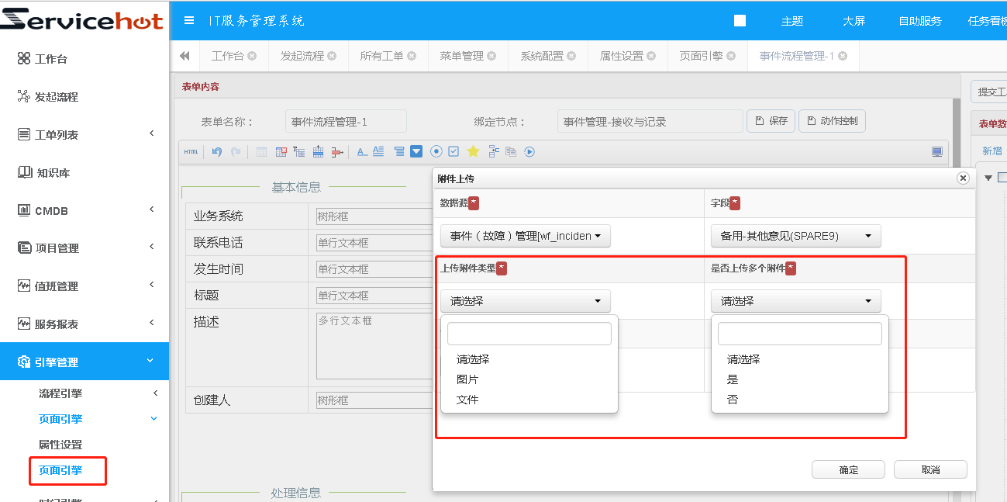This screenshot has width=1007, height=502.
Task: Click the 保存 button
Action: 771,121
